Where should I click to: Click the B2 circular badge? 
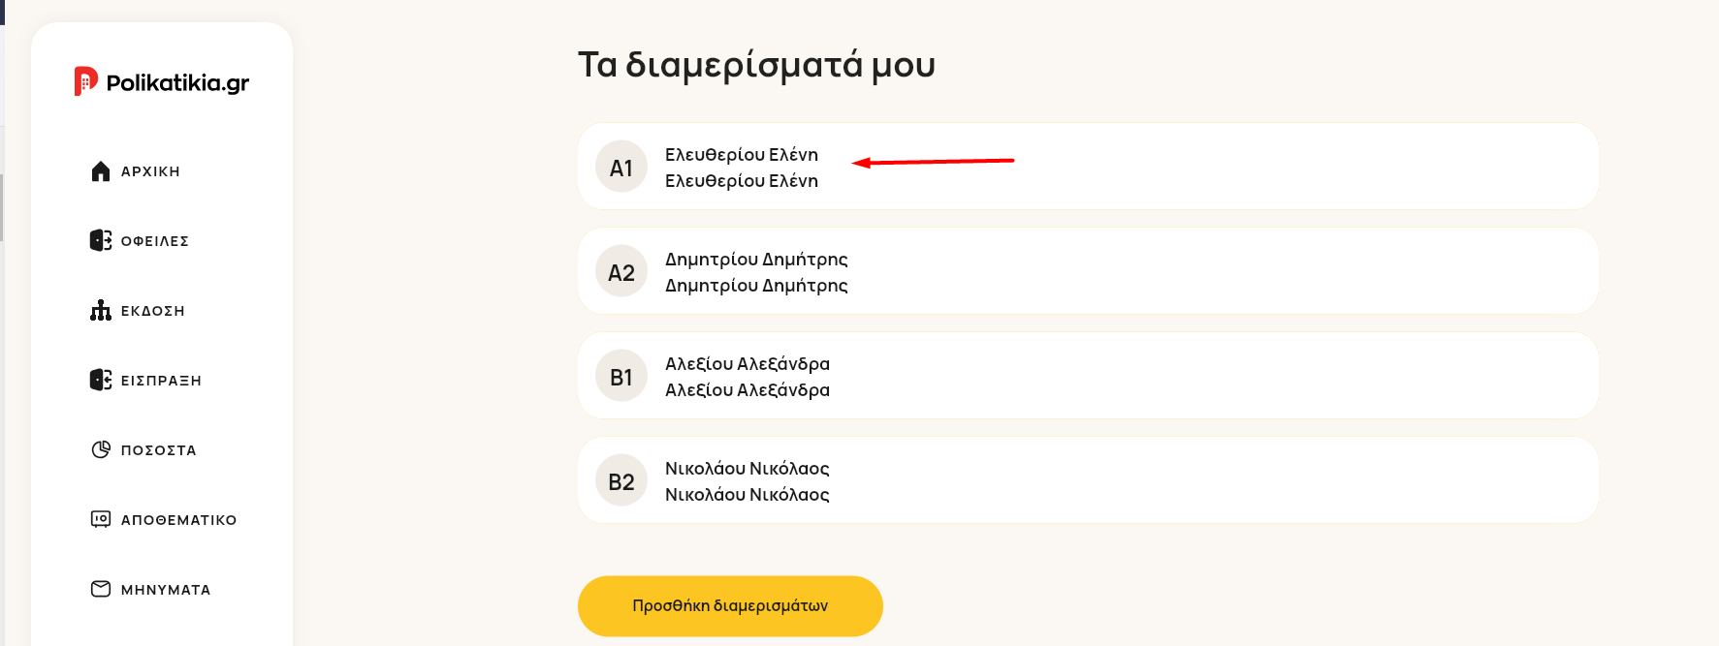(621, 480)
